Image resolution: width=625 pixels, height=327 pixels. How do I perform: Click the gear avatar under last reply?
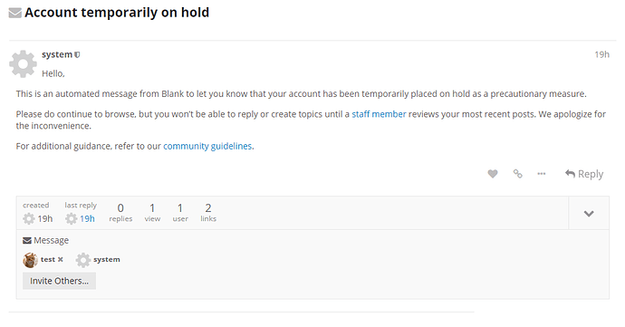pyautogui.click(x=71, y=218)
